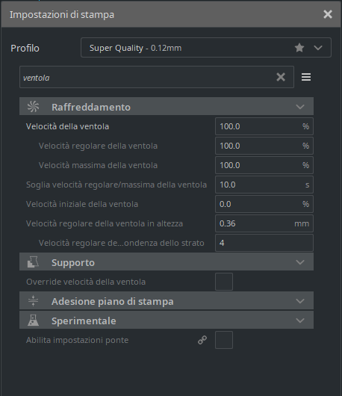Screen dimensions: 342x396
Task: Clear the ventola search text
Action: coord(281,77)
